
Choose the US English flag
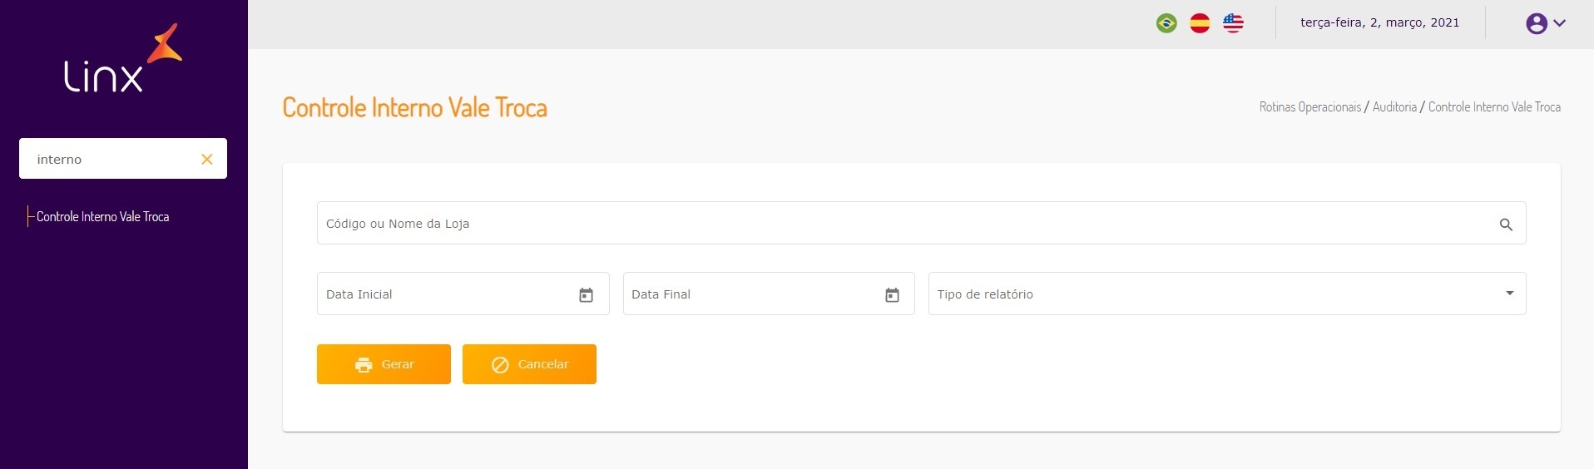pyautogui.click(x=1233, y=23)
